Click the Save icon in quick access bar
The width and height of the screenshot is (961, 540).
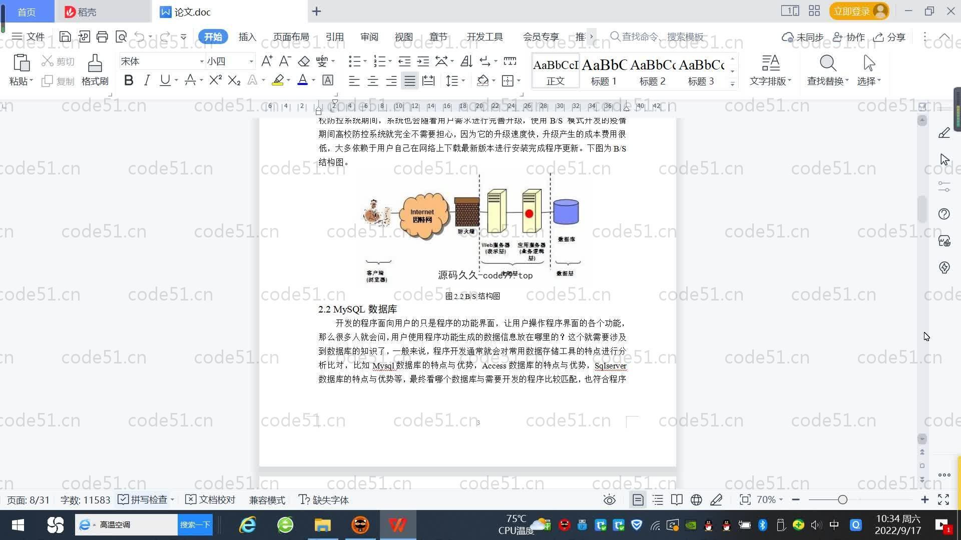pyautogui.click(x=65, y=36)
